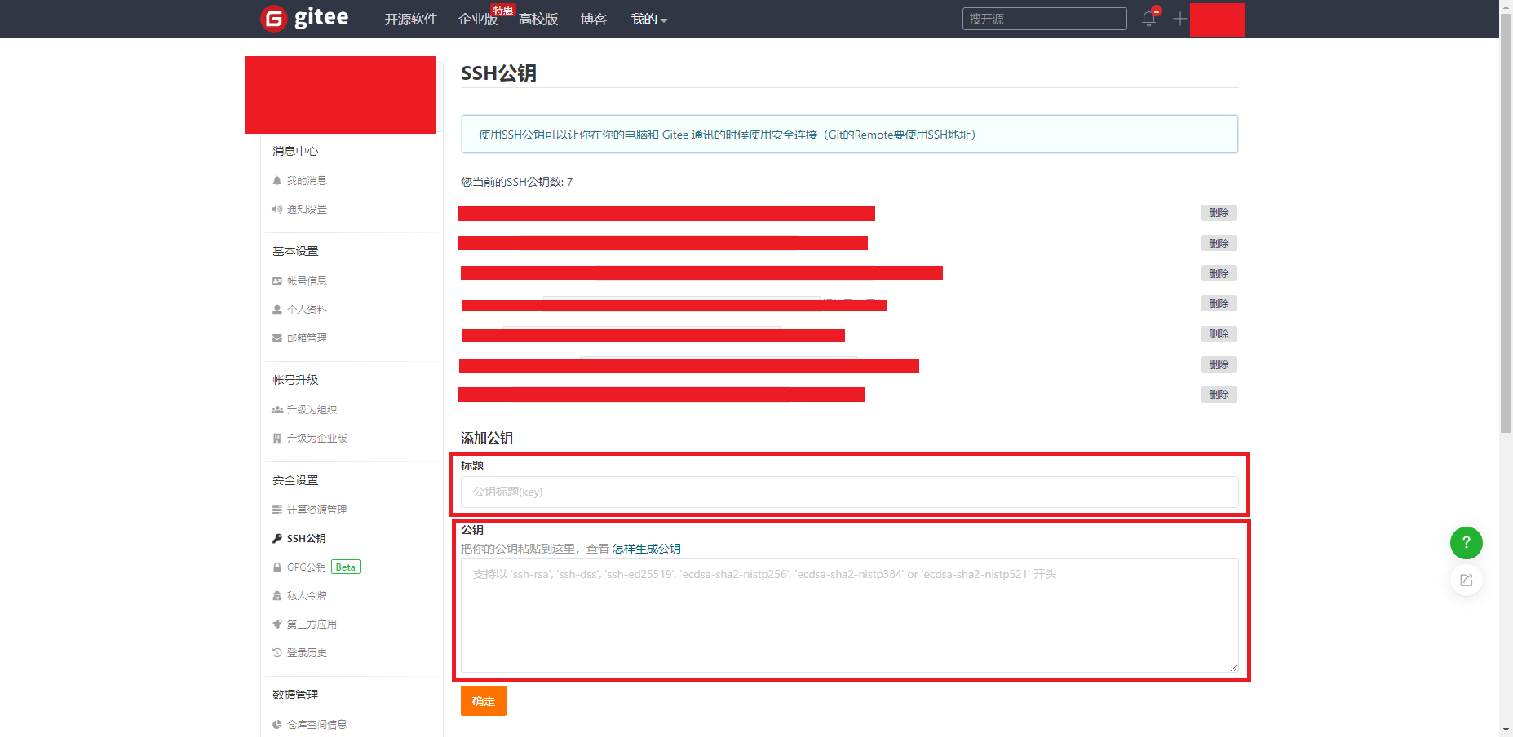Delete the last SSH key in list
This screenshot has height=737, width=1513.
[x=1219, y=395]
